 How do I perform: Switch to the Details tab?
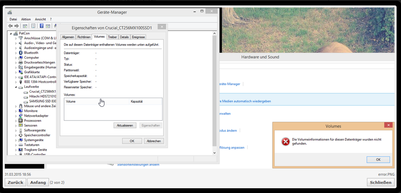coord(124,37)
